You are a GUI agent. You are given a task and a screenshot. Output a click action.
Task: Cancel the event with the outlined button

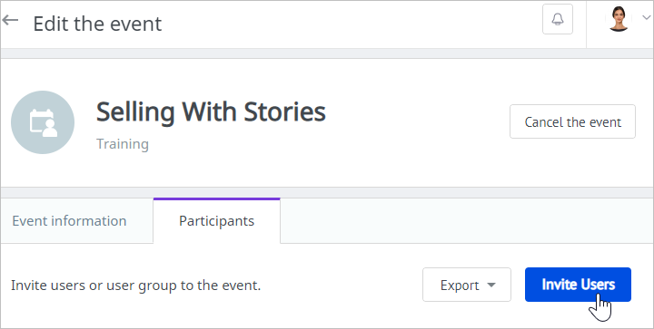[572, 121]
